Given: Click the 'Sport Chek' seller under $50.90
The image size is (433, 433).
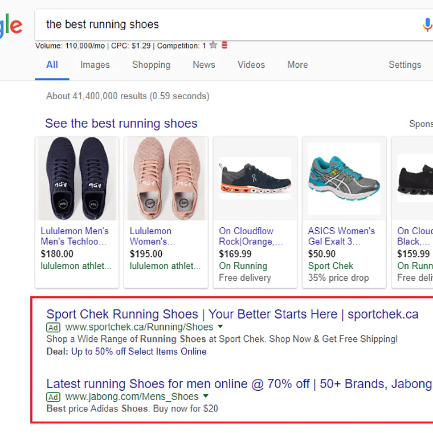Looking at the screenshot, I should tap(330, 265).
